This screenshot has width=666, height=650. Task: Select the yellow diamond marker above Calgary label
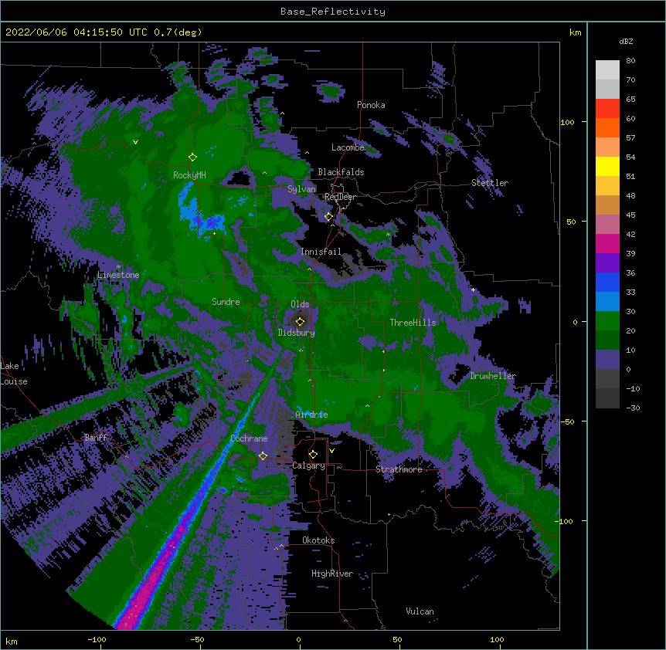(x=313, y=455)
